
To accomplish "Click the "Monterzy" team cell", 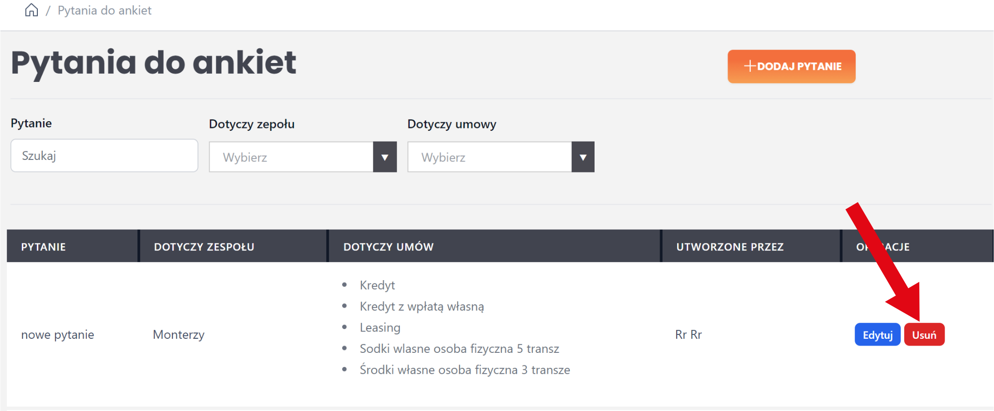I will (x=179, y=335).
